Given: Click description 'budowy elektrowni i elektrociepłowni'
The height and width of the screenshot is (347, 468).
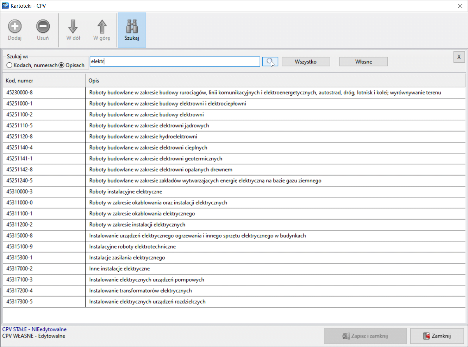Looking at the screenshot, I should [275, 103].
